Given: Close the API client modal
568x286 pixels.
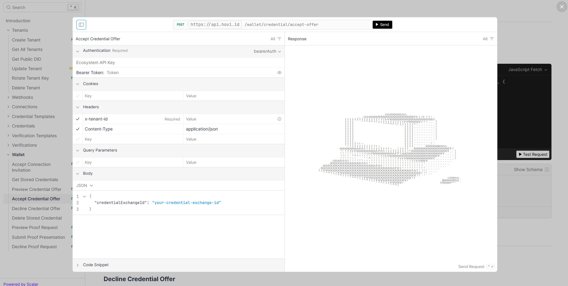Looking at the screenshot, I should [562, 7].
